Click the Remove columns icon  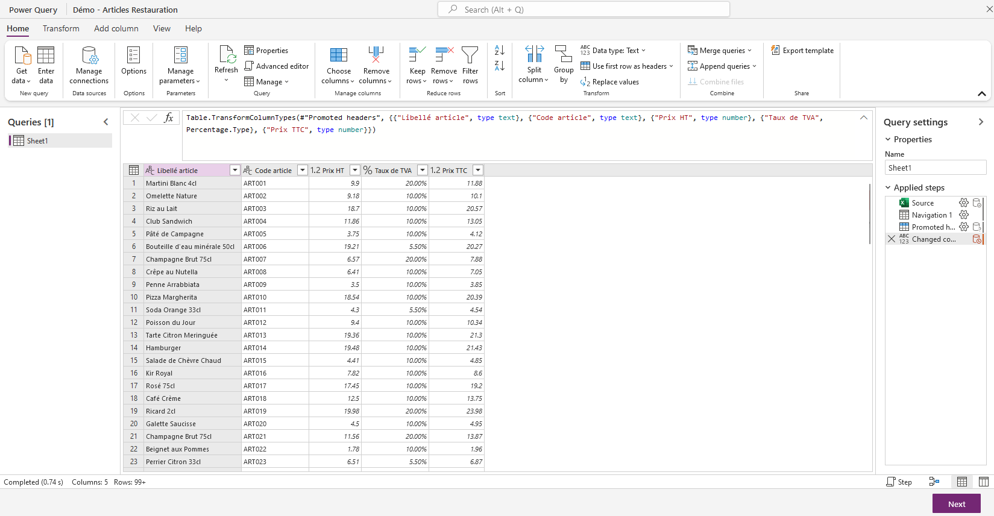(376, 55)
